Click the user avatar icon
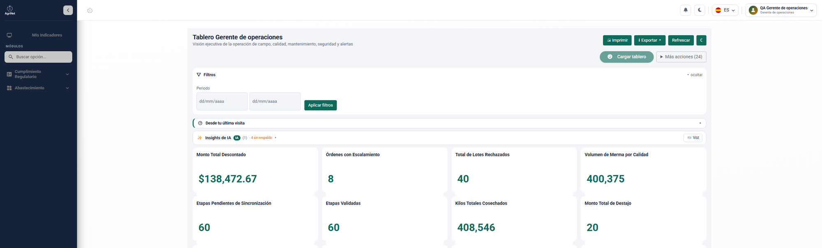This screenshot has height=248, width=822. [753, 10]
